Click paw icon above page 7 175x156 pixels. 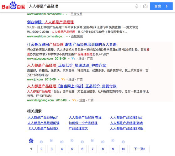(x=93, y=140)
